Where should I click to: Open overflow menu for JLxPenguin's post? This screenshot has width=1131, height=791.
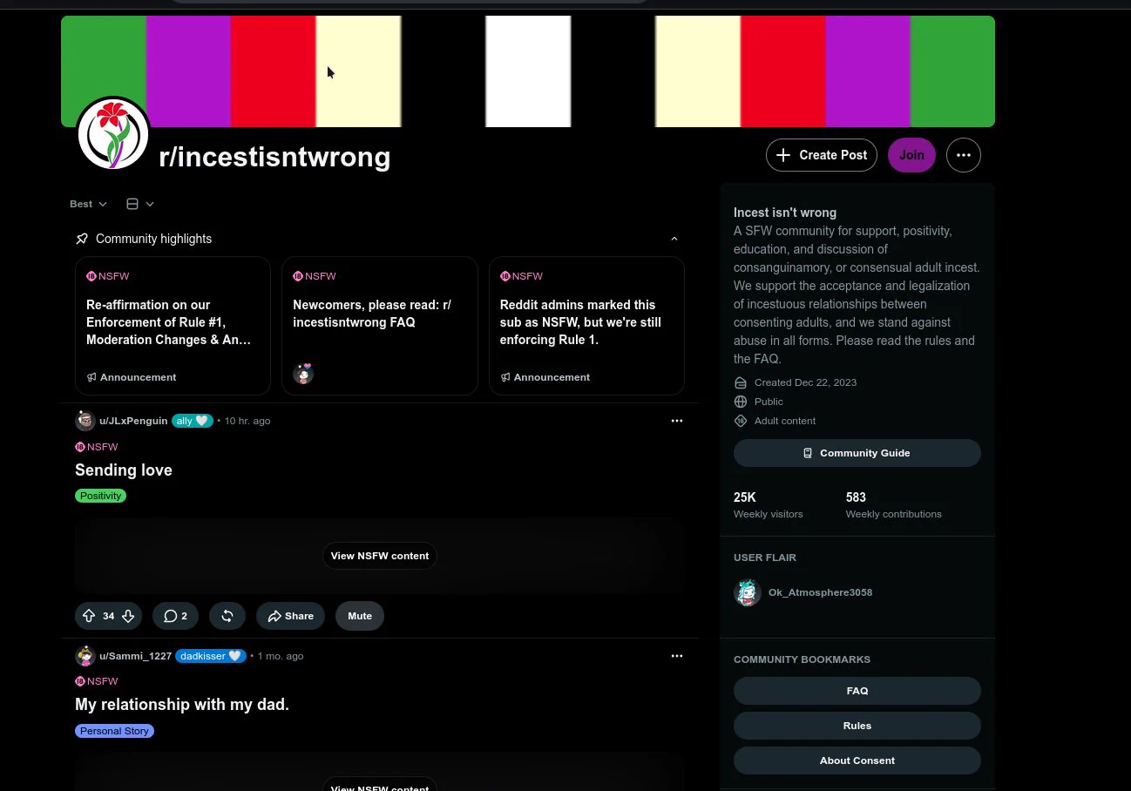point(677,421)
